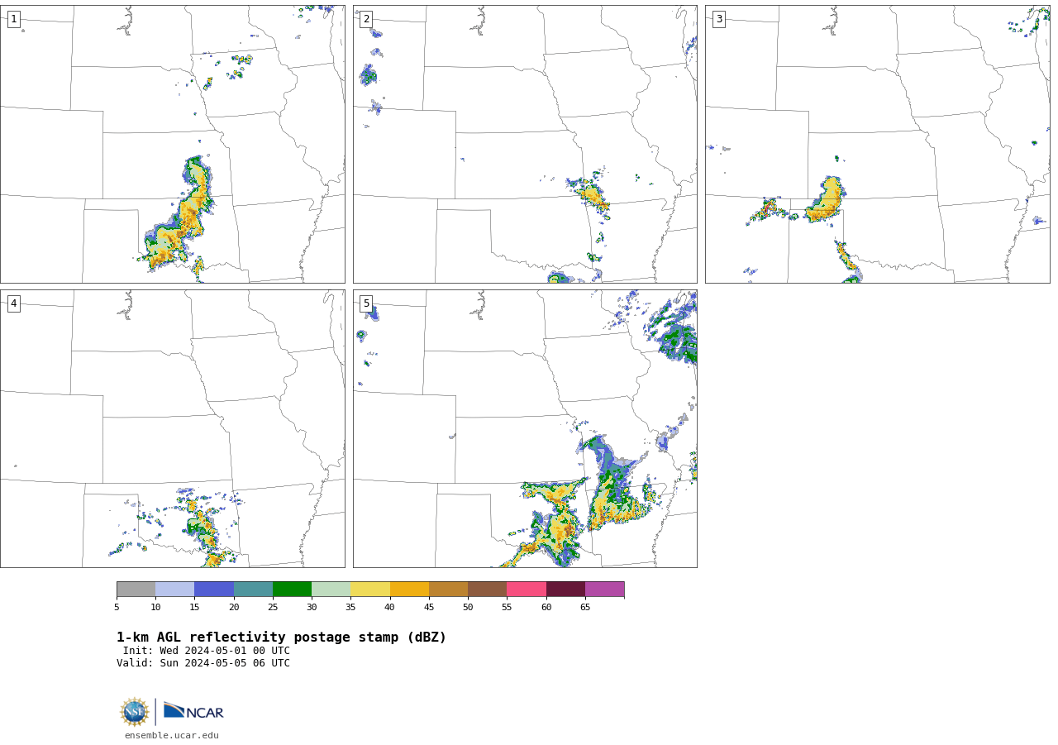Screen dimensions: 1058x745
Task: Select the purple 65+ dBZ swatch
Action: [x=605, y=590]
